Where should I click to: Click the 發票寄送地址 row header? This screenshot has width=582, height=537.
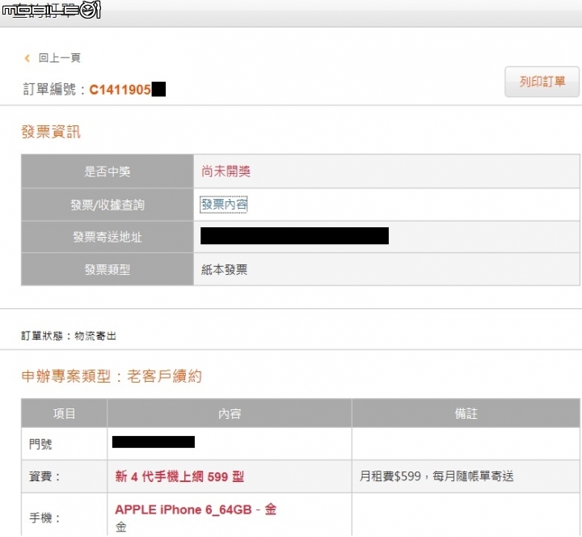tap(108, 237)
